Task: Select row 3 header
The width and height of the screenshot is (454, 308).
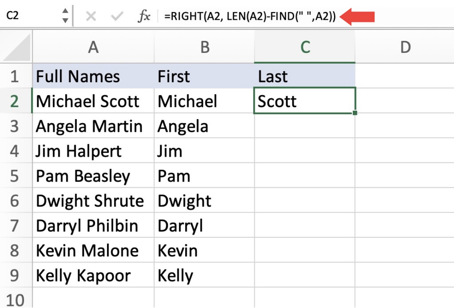Action: (16, 126)
